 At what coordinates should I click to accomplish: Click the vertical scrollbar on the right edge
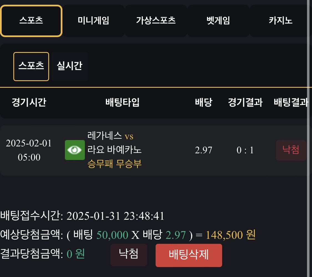tap(309, 138)
